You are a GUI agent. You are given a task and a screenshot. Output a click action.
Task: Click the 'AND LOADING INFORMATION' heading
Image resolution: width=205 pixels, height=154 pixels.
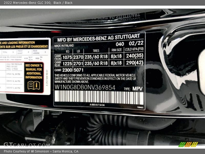coord(18,43)
